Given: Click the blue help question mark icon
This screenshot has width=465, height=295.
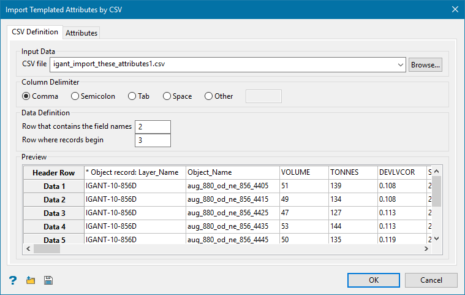Looking at the screenshot, I should (13, 280).
